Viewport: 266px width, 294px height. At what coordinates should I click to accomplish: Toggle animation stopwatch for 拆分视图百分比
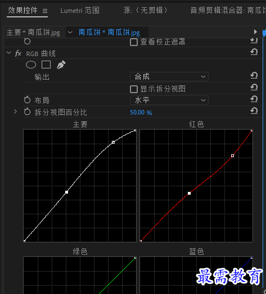point(27,112)
